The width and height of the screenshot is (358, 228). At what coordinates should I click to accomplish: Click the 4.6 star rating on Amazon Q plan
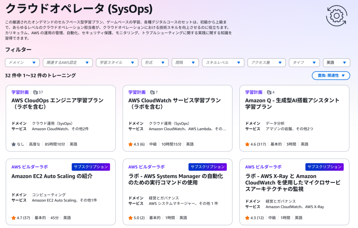pyautogui.click(x=247, y=144)
